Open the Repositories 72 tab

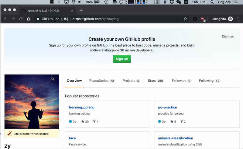click(102, 81)
